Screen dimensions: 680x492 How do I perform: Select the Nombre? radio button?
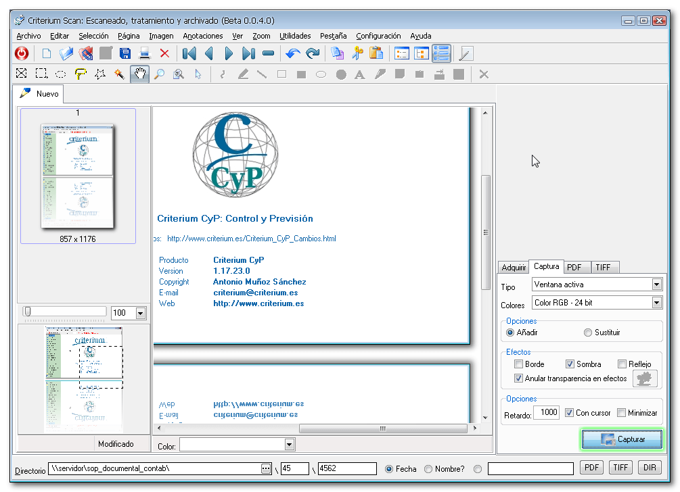tap(428, 469)
